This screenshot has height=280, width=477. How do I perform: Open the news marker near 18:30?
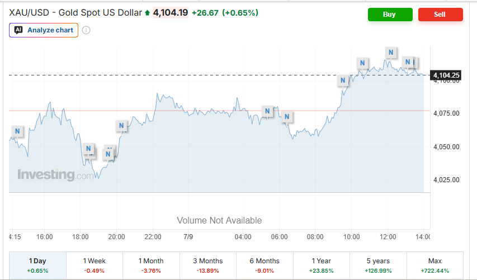click(x=88, y=148)
